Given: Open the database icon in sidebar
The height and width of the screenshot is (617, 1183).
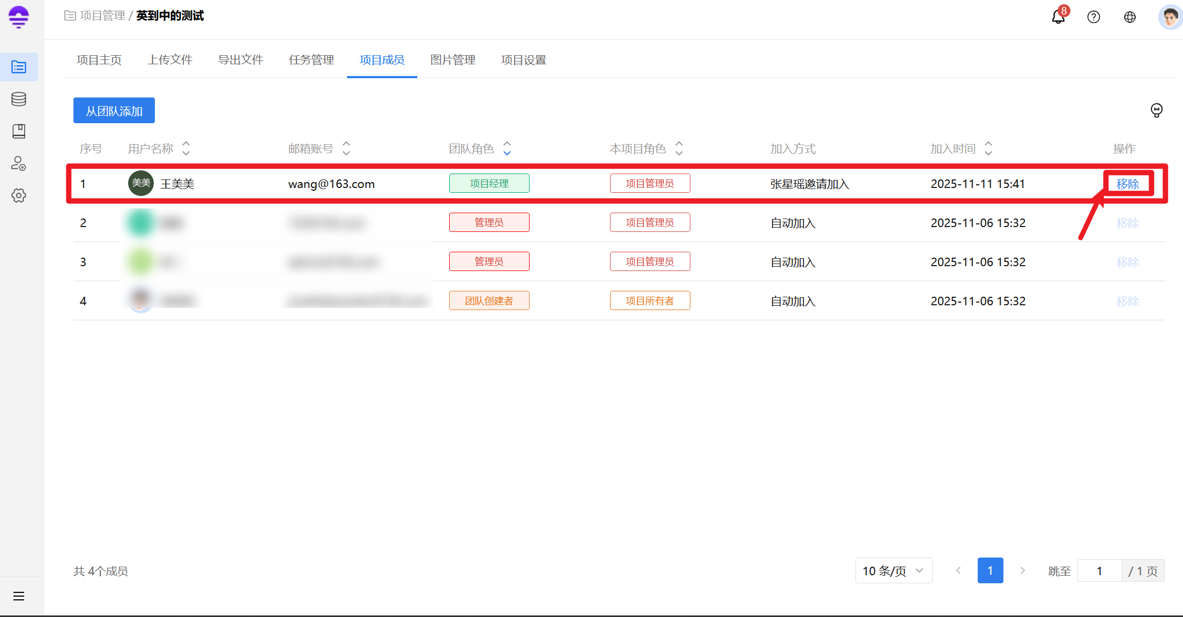Looking at the screenshot, I should 19,99.
